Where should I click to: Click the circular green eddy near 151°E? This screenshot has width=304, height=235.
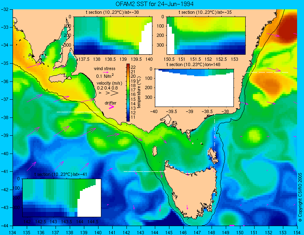[x=254, y=134]
